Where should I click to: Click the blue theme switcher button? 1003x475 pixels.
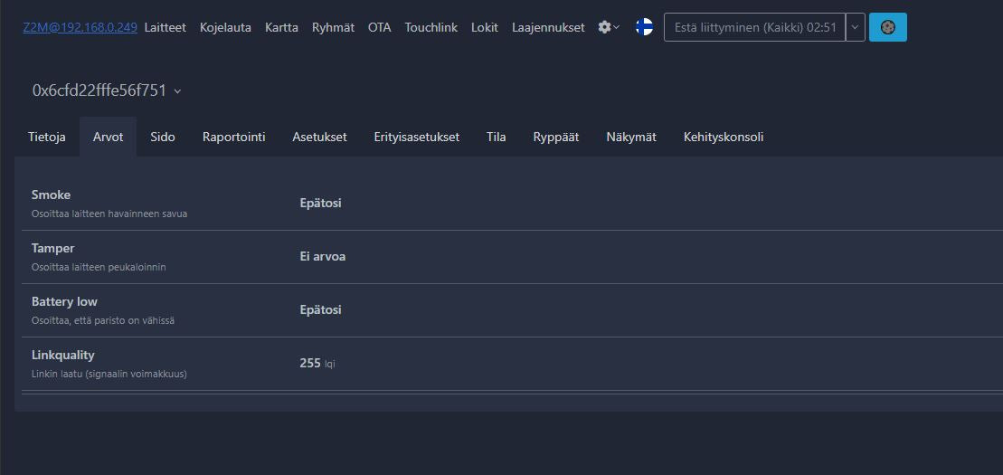point(887,27)
